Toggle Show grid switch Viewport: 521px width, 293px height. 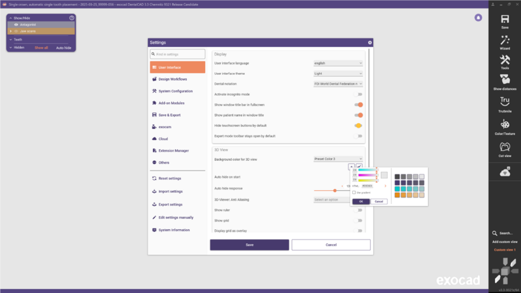point(358,221)
